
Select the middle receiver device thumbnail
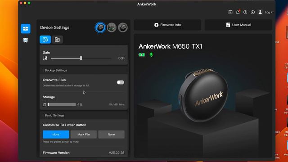112,27
